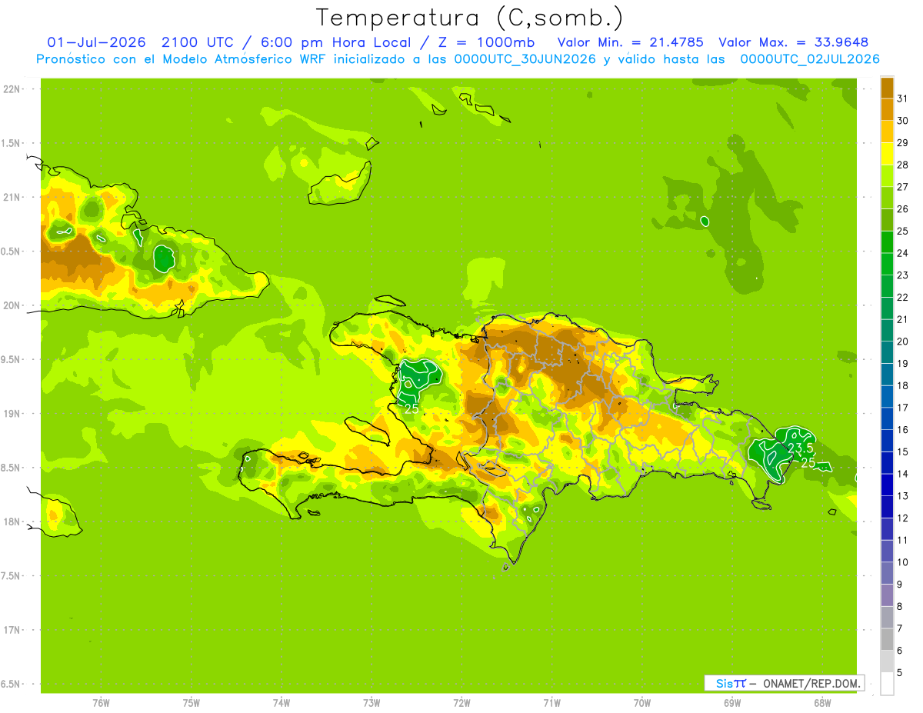This screenshot has height=713, width=923.
Task: Click the "76W" longitude label
Action: [101, 703]
